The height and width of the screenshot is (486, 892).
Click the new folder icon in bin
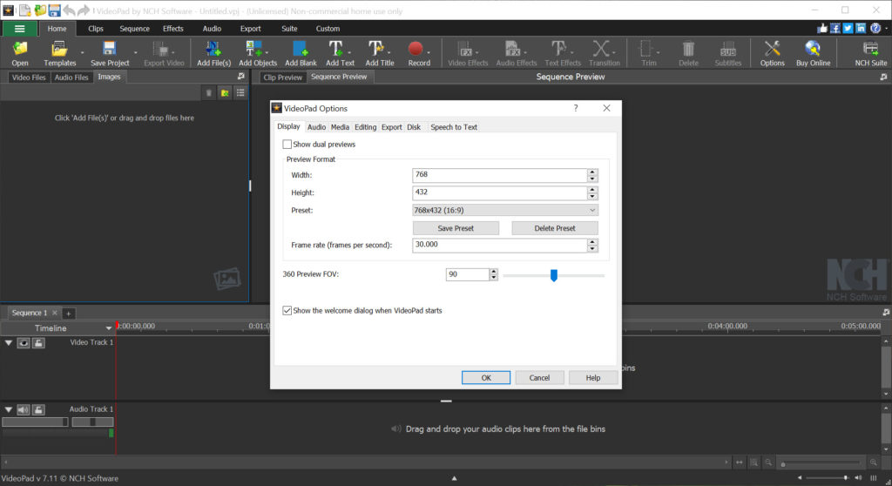tap(225, 93)
